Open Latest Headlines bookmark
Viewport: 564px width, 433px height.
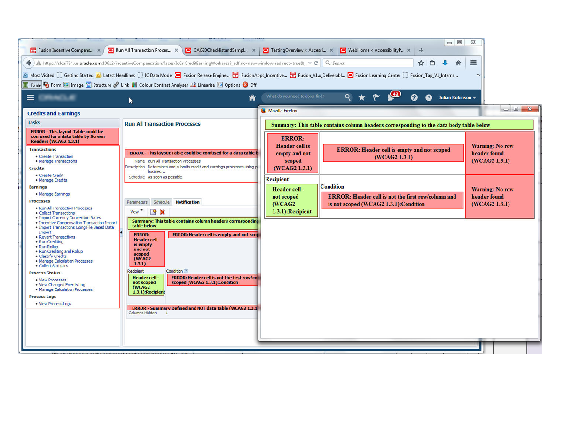115,75
